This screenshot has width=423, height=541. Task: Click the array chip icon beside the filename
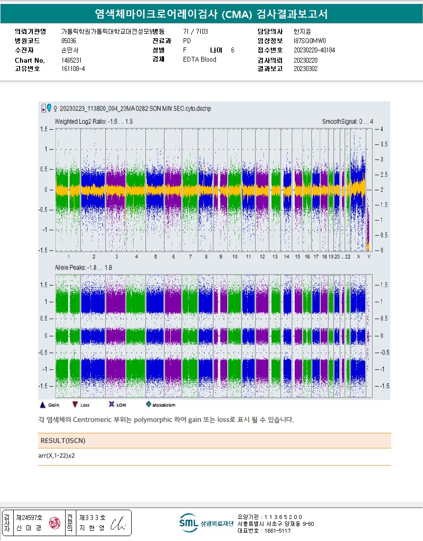[x=43, y=108]
